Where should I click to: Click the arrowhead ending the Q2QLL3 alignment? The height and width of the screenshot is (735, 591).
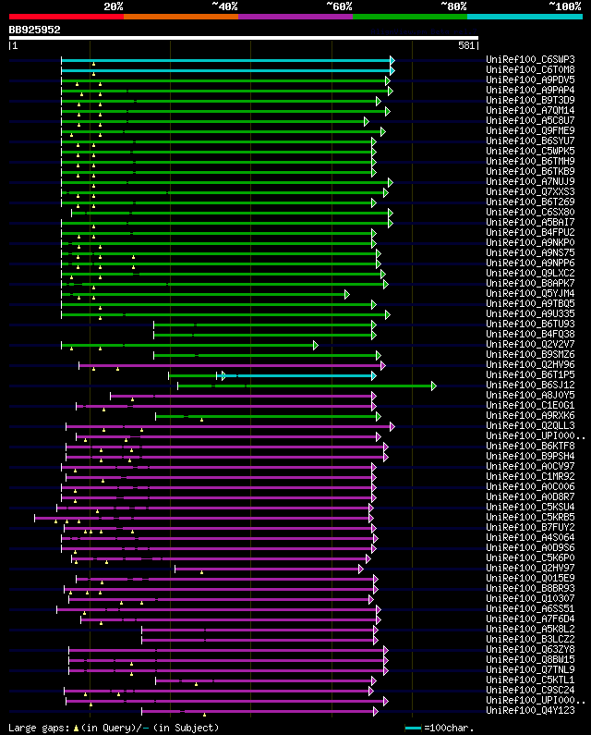click(x=392, y=426)
